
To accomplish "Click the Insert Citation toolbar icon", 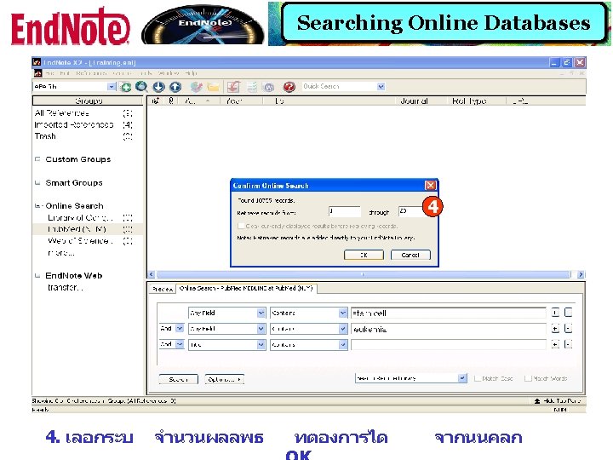I will coord(233,86).
